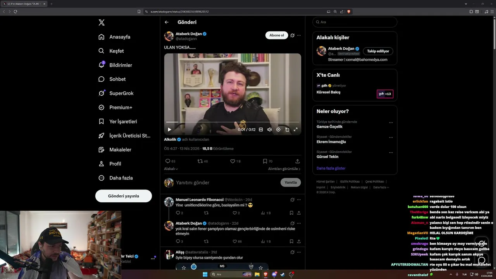Click the Yanıtını gönder reply field

tap(227, 183)
